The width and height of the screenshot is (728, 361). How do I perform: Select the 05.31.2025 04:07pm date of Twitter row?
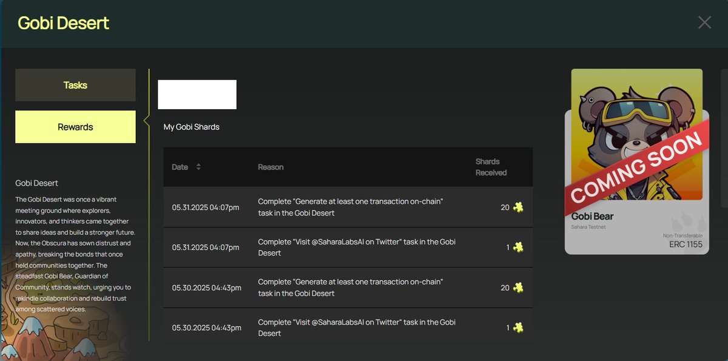(206, 248)
